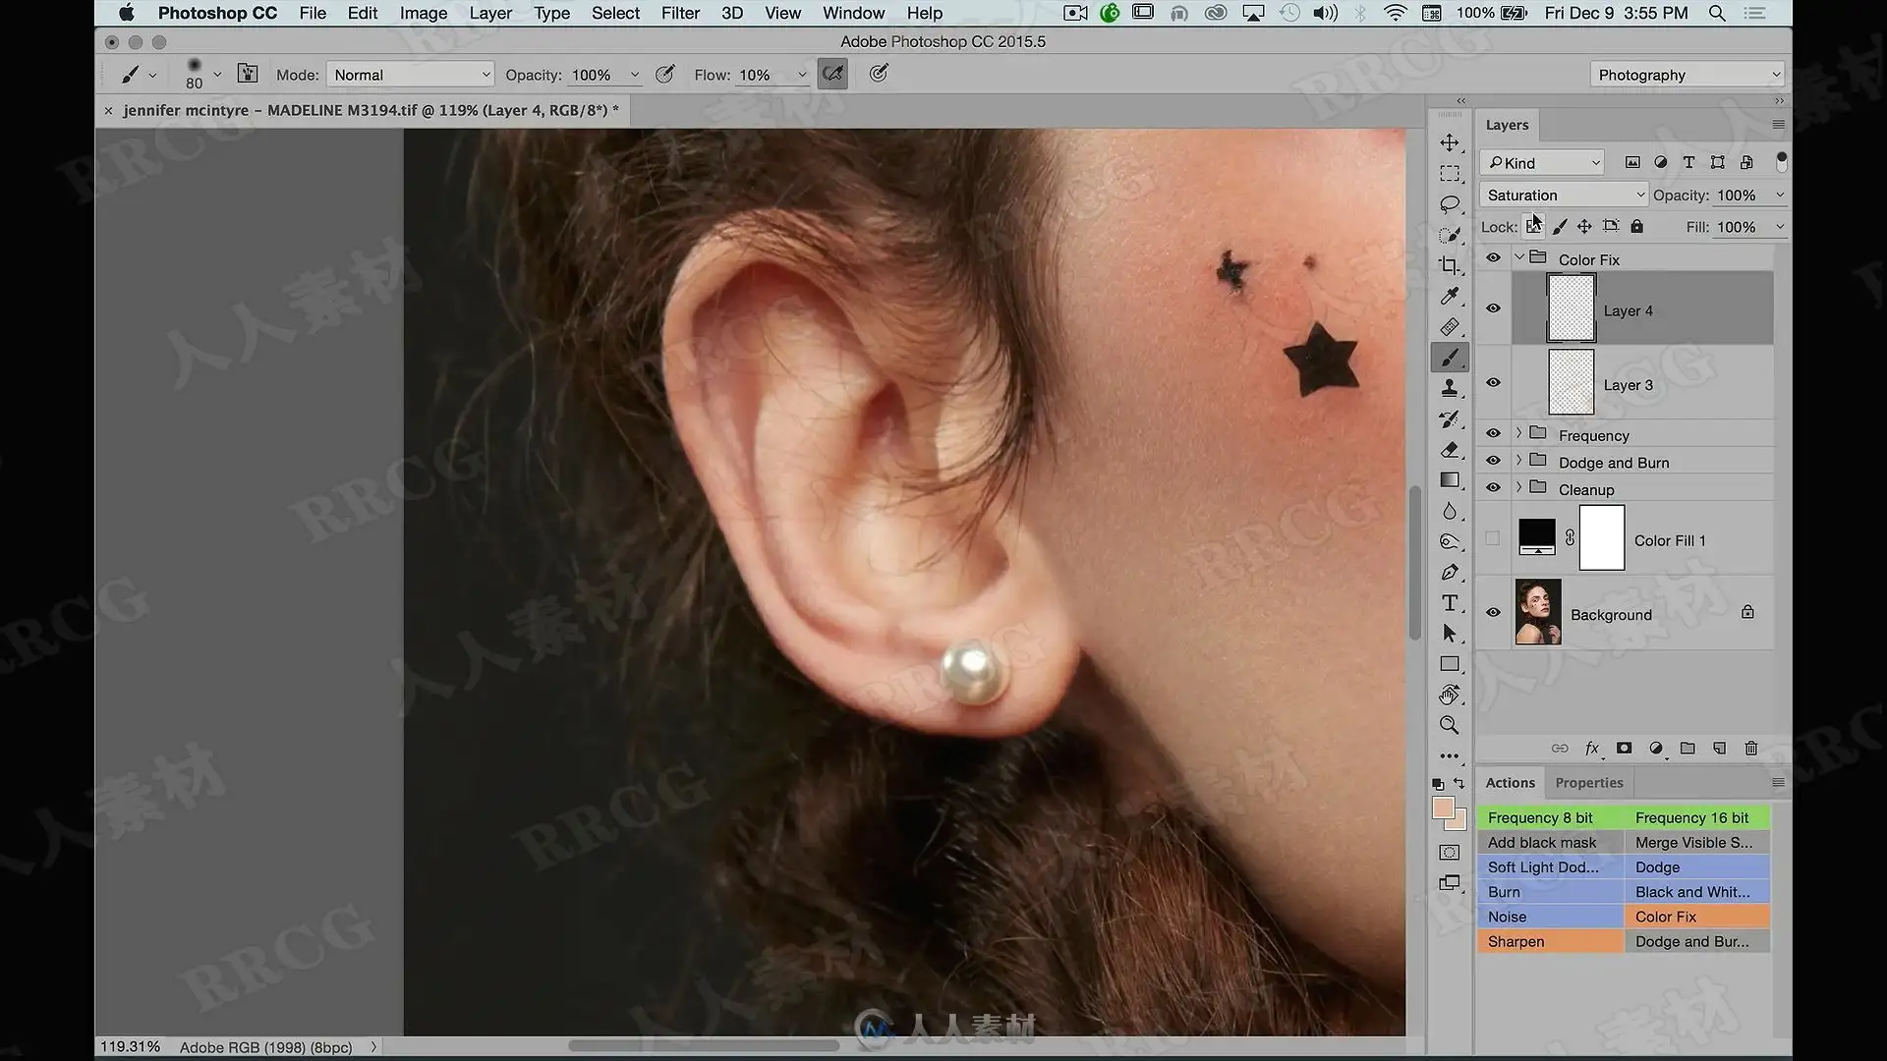Image resolution: width=1887 pixels, height=1061 pixels.
Task: Click Create new adjustment layer icon
Action: [1656, 749]
